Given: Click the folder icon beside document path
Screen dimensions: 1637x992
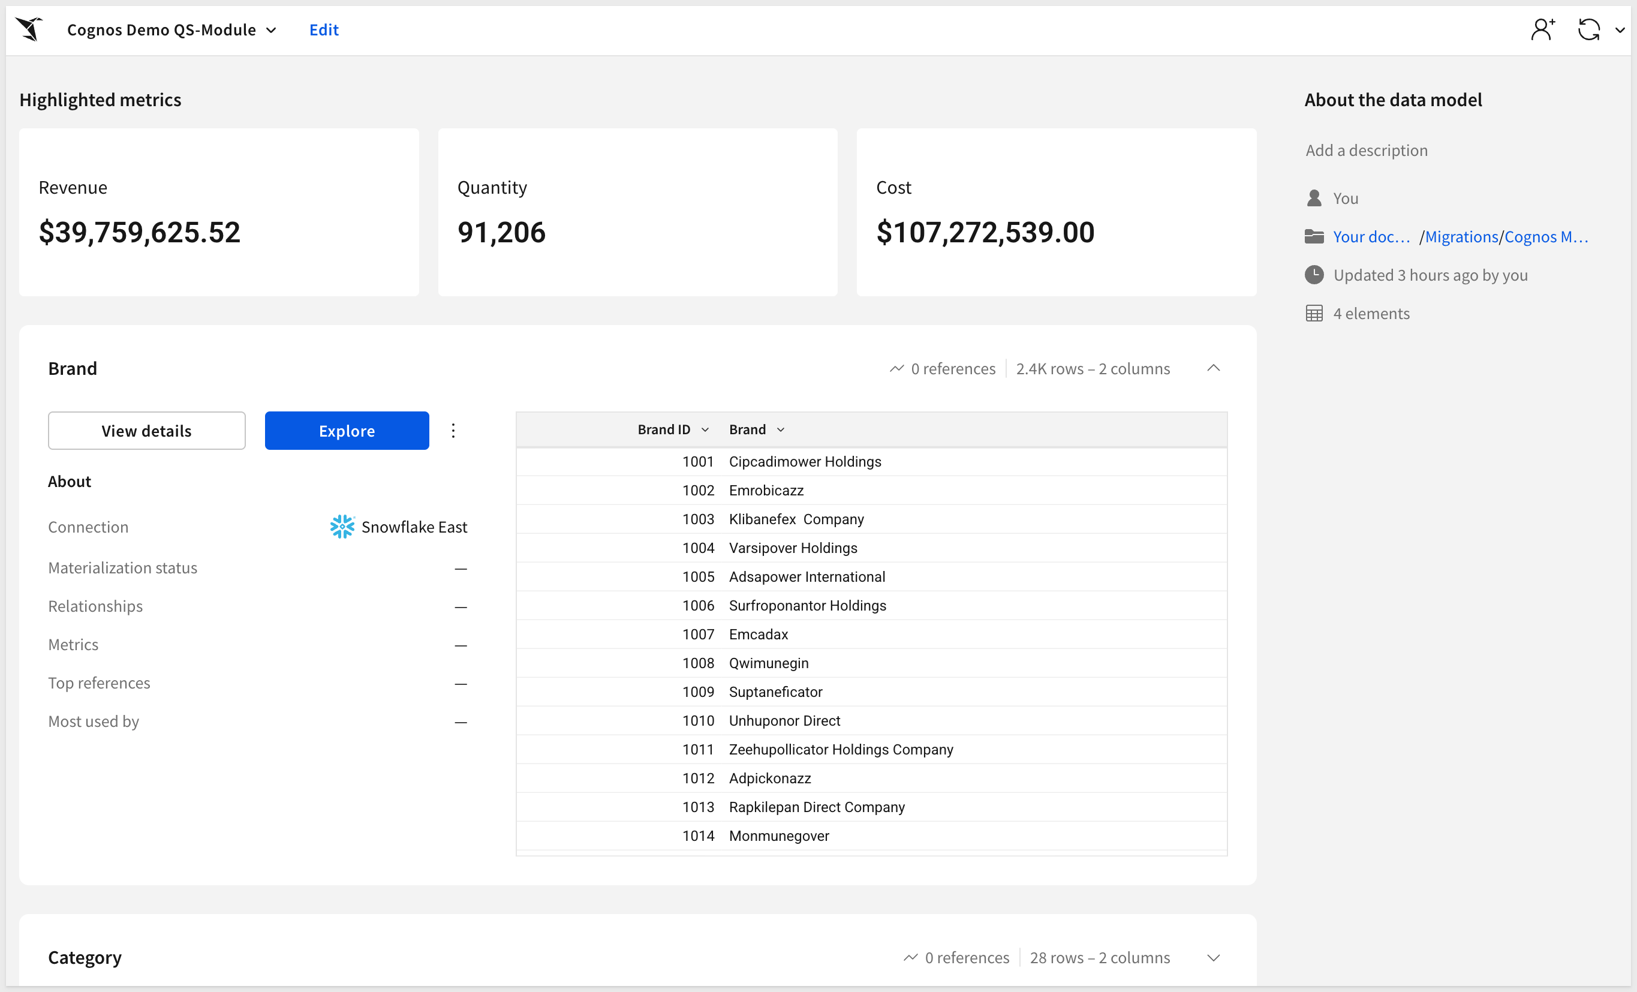Looking at the screenshot, I should (x=1313, y=236).
